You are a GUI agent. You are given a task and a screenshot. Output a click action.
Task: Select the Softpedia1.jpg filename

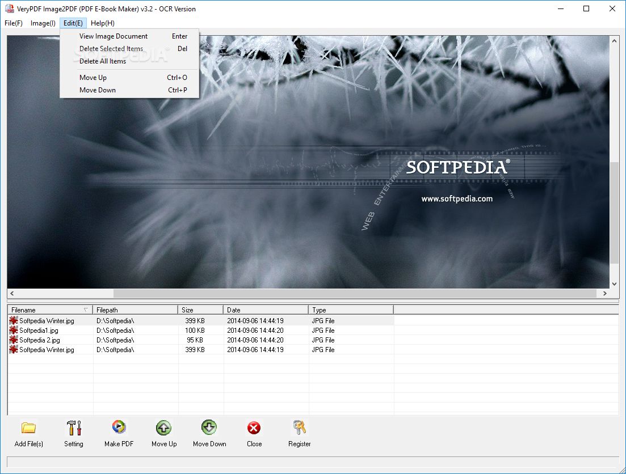(x=39, y=331)
